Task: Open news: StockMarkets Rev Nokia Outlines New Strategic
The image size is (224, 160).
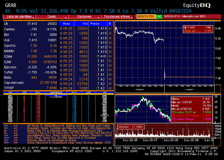Action: pyautogui.click(x=69, y=135)
